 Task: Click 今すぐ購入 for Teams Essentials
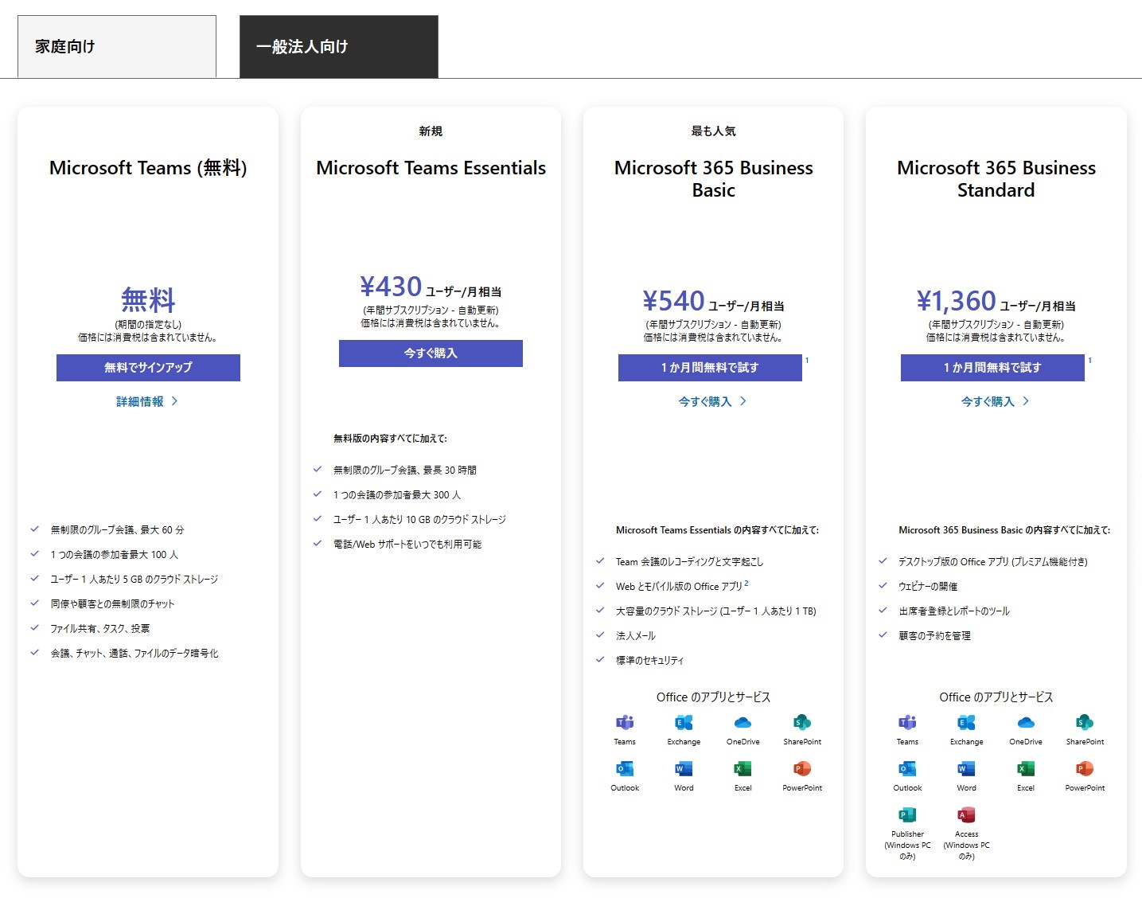point(431,353)
